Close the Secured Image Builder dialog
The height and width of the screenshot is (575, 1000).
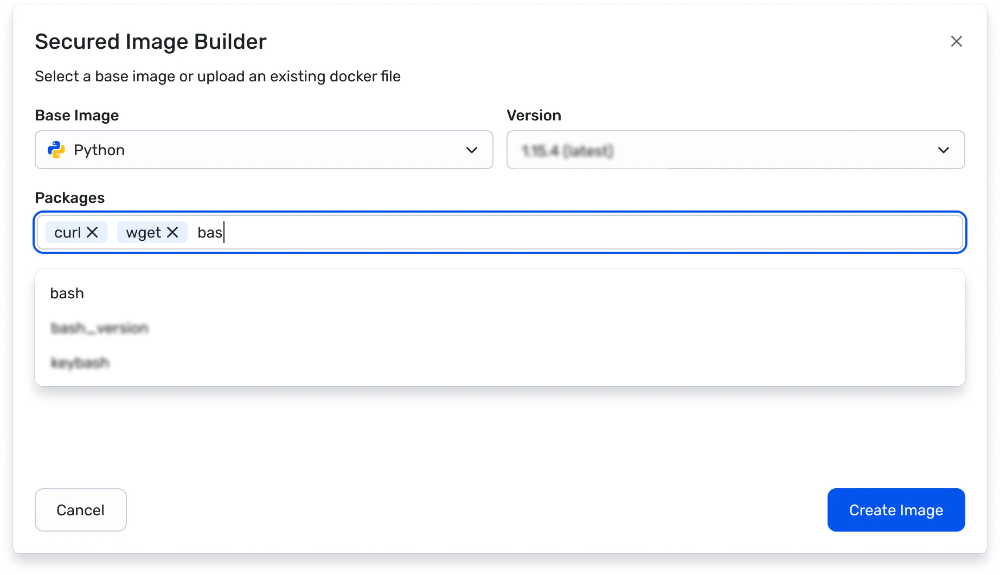pos(956,41)
